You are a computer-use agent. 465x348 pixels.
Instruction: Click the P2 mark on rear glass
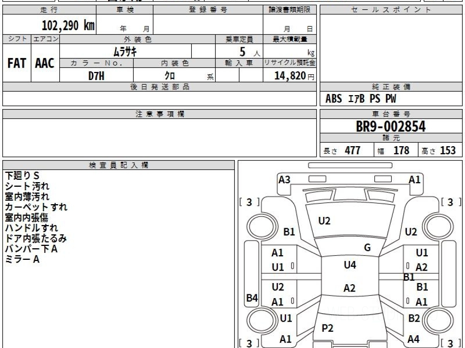tap(327, 328)
